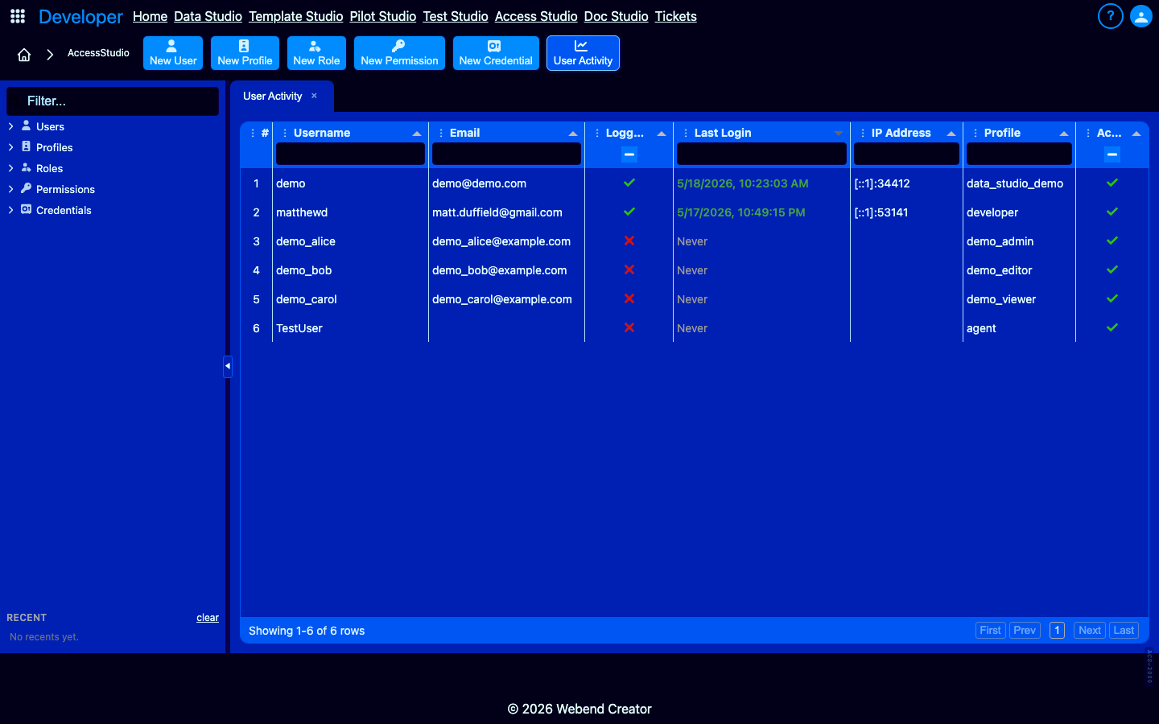Expand the Profiles tree node
The image size is (1159, 724).
pyautogui.click(x=10, y=147)
